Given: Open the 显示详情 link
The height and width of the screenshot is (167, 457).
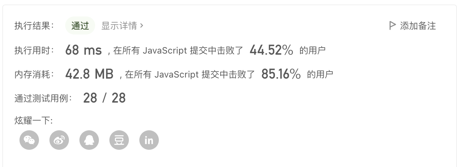Looking at the screenshot, I should point(119,26).
